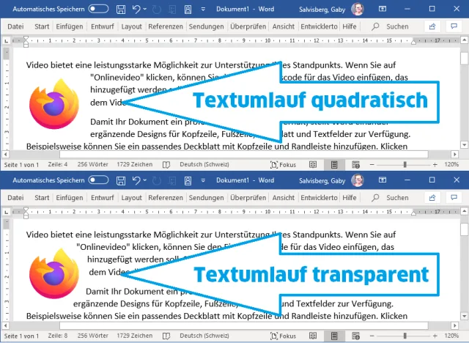This screenshot has height=343, width=469.
Task: Open Referenzen tab in bottom window
Action: [x=166, y=198]
